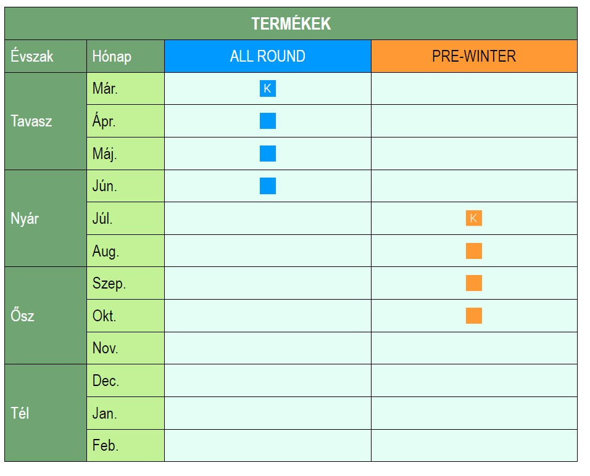The height and width of the screenshot is (476, 590).
Task: Select the orange square in Aug. row
Action: 473,251
